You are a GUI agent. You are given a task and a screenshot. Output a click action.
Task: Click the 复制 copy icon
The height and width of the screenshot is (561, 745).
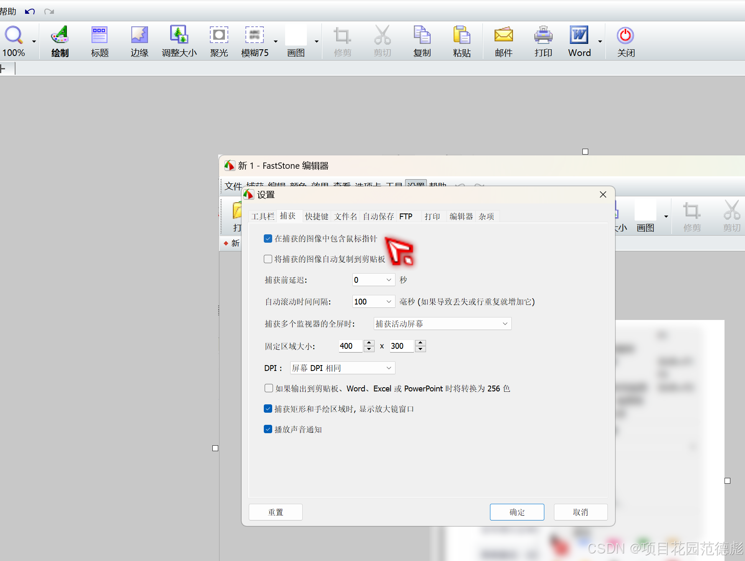pyautogui.click(x=422, y=36)
